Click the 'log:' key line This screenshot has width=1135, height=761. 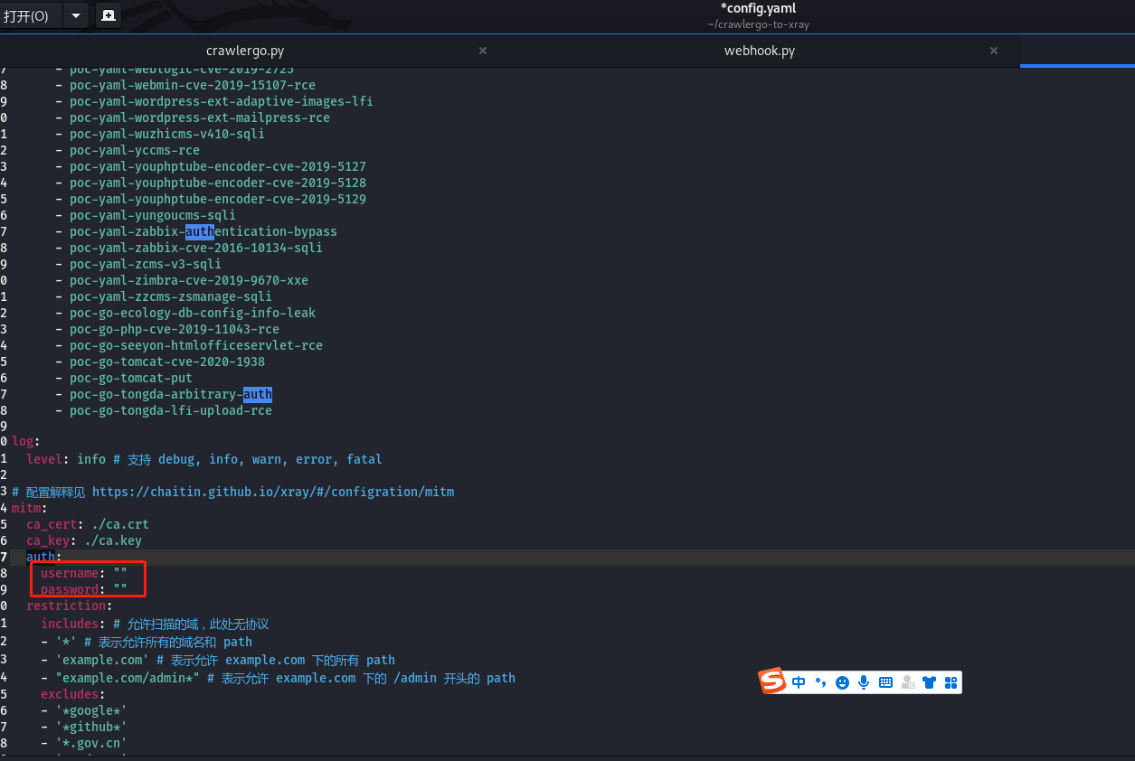pyautogui.click(x=26, y=441)
